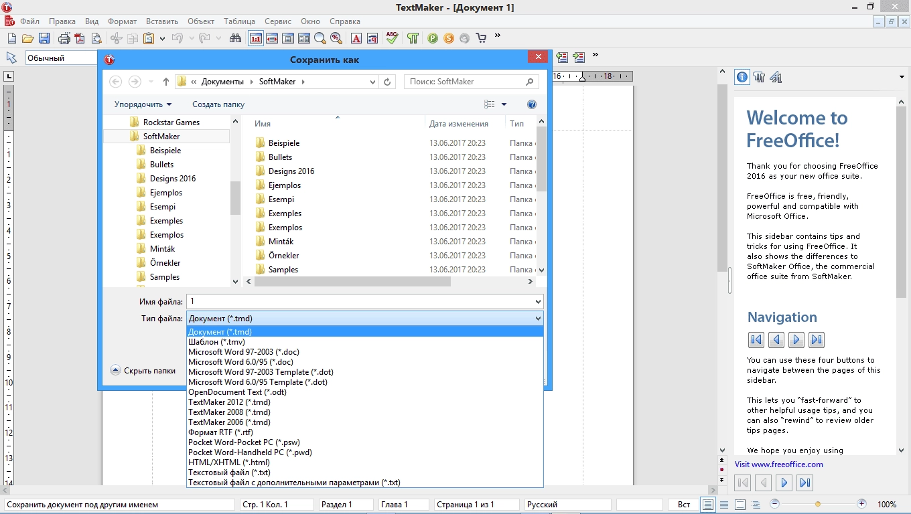Toggle the Вст insert mode indicator
The width and height of the screenshot is (911, 514).
point(684,505)
